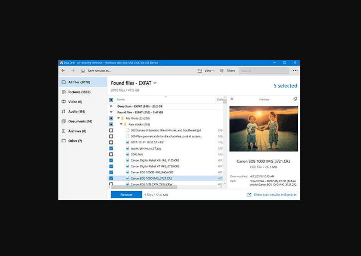Select the Audio (114) category
The height and width of the screenshot is (256, 361).
click(76, 112)
